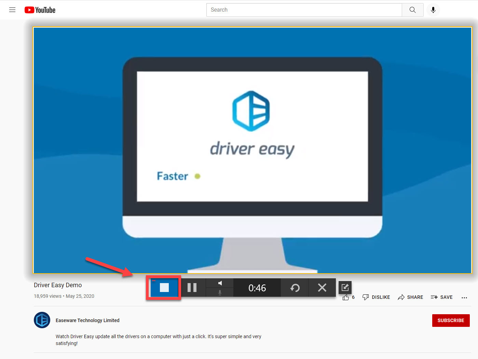Open more actions ellipsis menu
The width and height of the screenshot is (478, 359).
(464, 297)
